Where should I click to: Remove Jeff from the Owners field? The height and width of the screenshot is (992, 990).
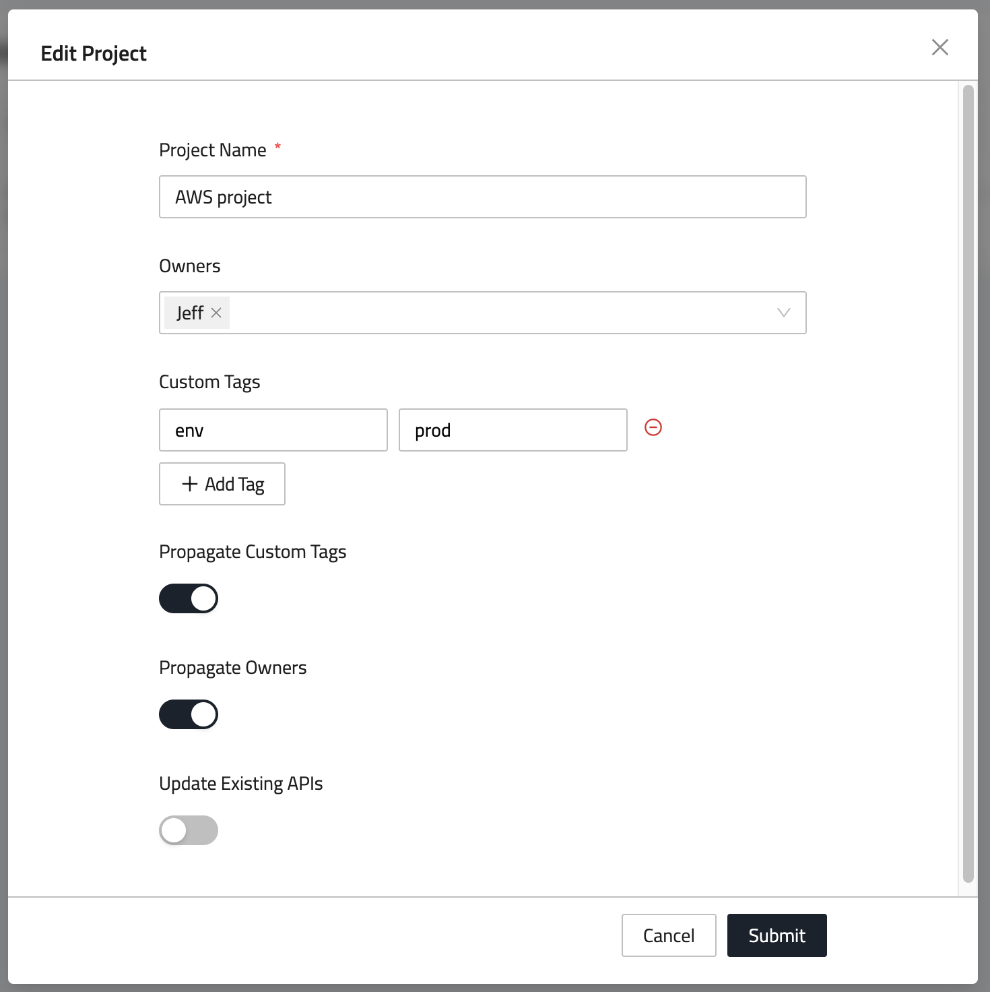coord(216,313)
